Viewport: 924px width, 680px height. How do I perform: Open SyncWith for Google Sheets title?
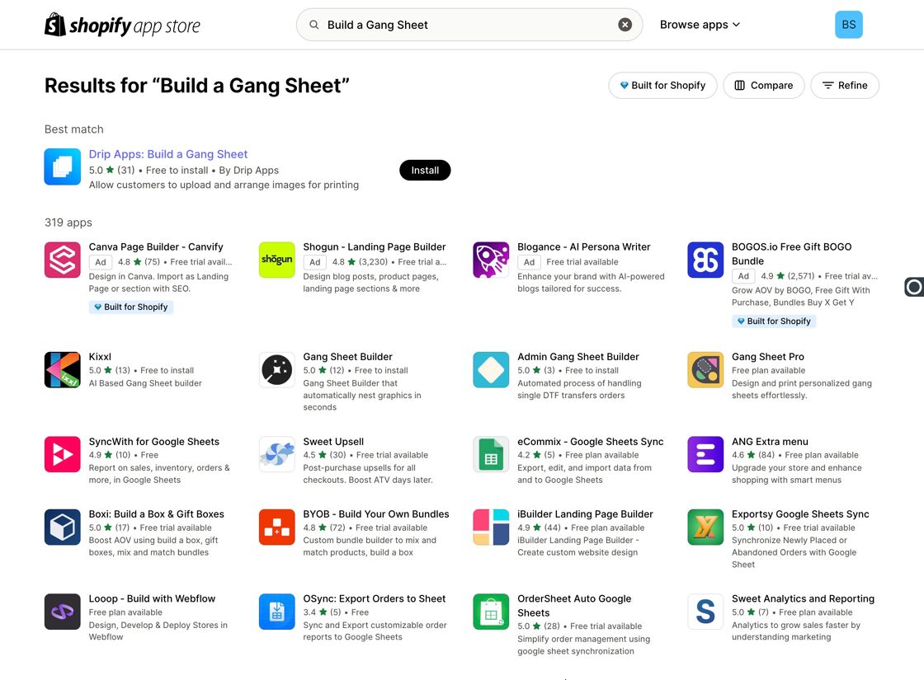(153, 442)
